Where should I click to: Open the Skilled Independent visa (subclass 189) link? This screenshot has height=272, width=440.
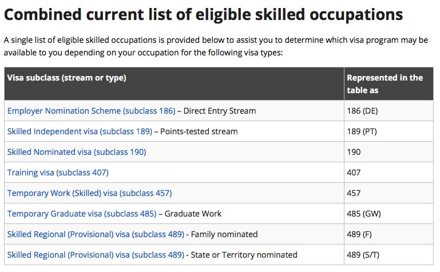[80, 131]
